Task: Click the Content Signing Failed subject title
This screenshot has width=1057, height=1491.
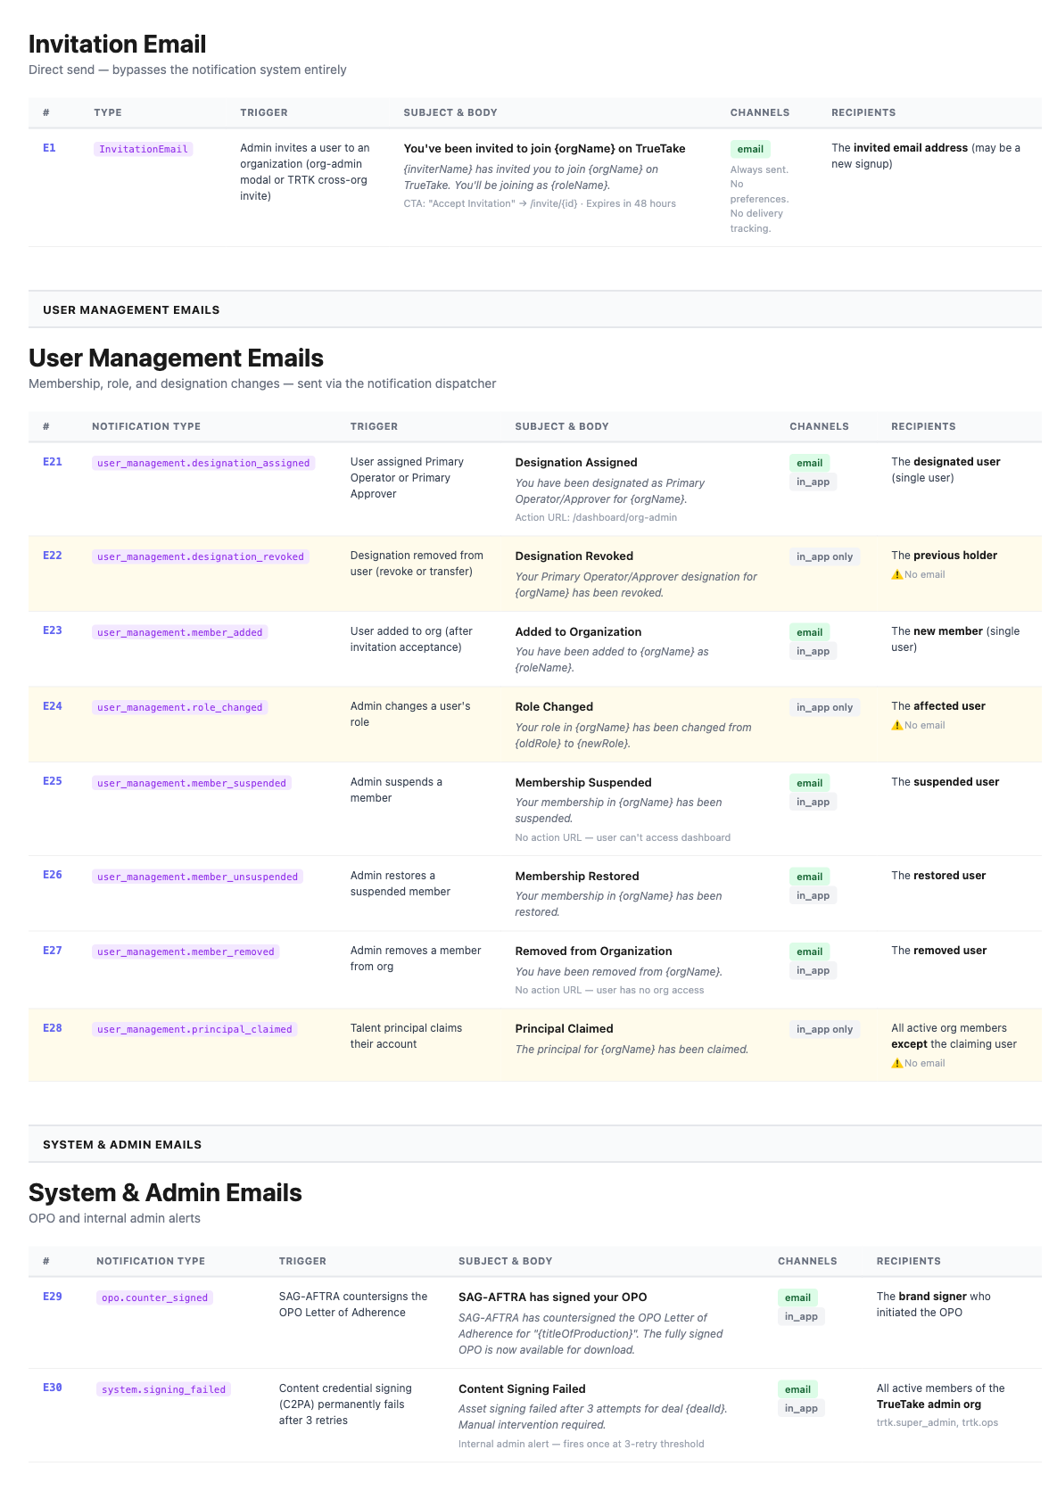Action: click(x=522, y=1389)
